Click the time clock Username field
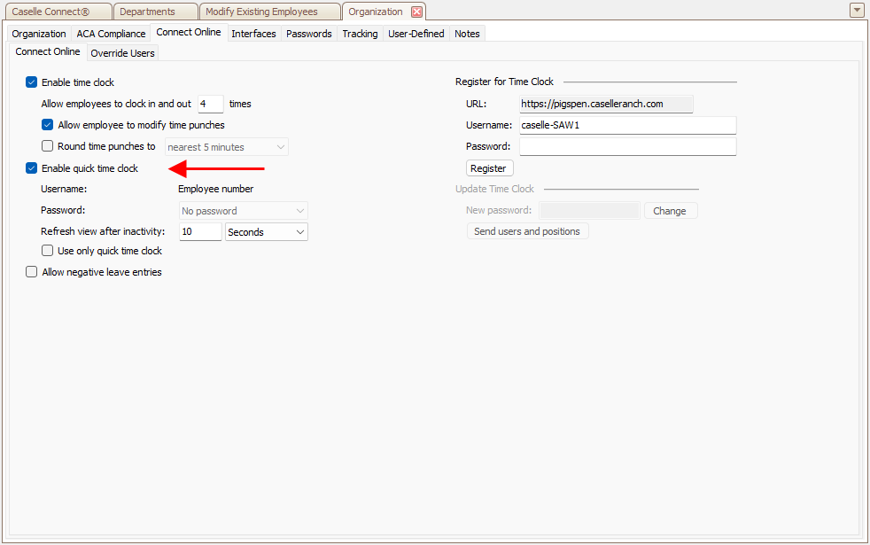Image resolution: width=870 pixels, height=545 pixels. click(x=627, y=125)
